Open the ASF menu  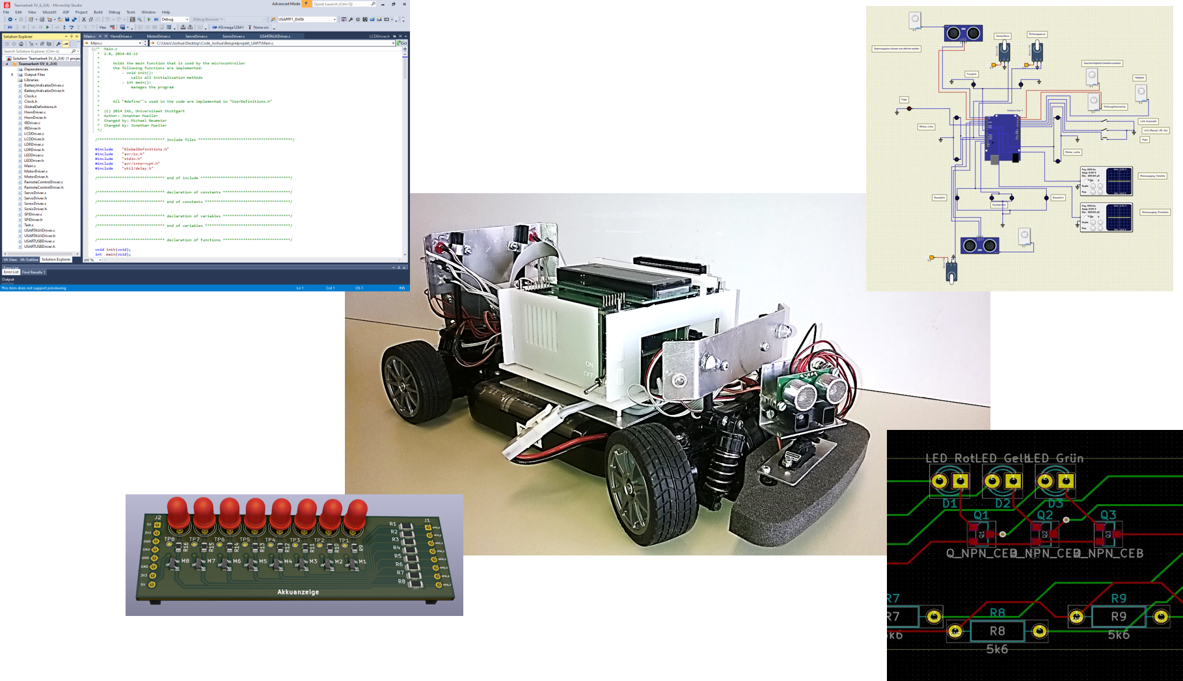tap(66, 12)
